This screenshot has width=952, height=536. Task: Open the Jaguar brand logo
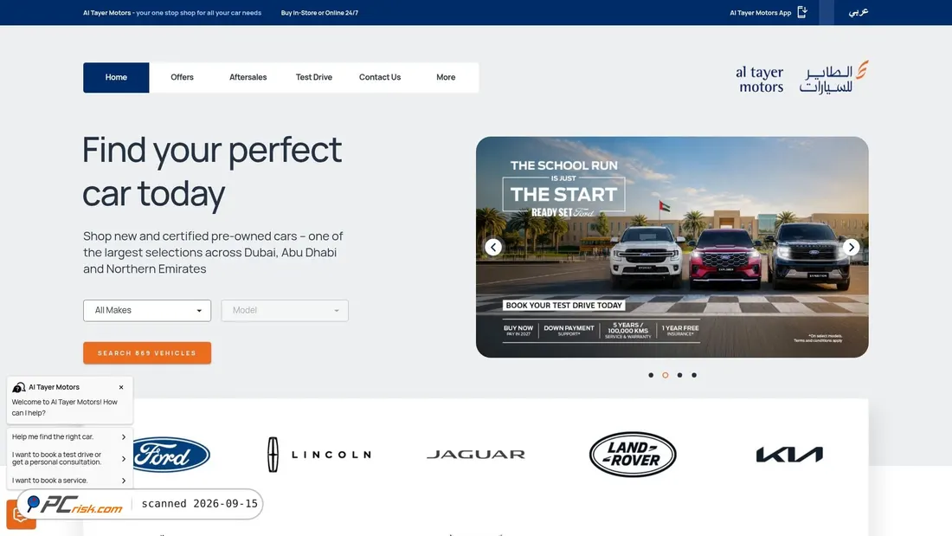click(476, 455)
